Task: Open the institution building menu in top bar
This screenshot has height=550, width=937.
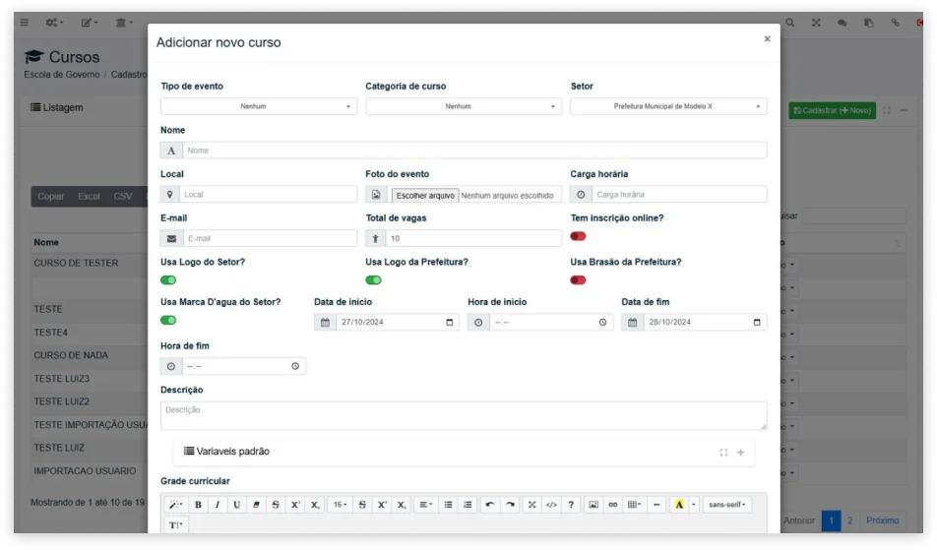Action: click(124, 23)
